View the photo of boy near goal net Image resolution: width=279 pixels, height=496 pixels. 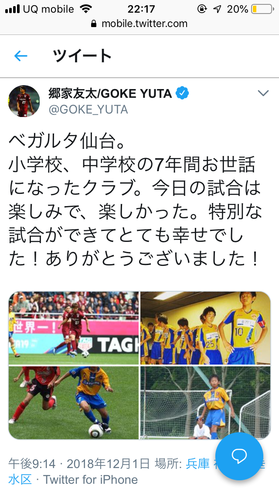coord(205,403)
